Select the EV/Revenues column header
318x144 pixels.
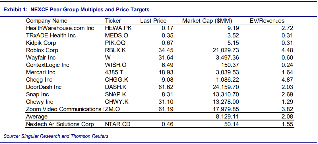[x=267, y=21]
